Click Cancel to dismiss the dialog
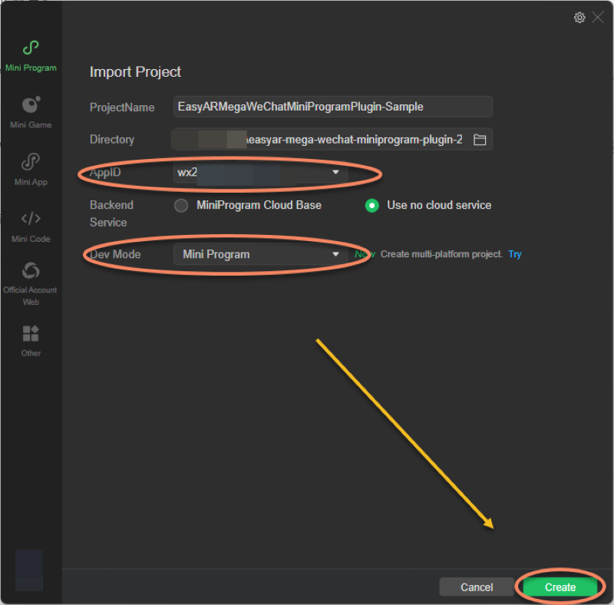Viewport: 614px width, 605px height. point(477,587)
